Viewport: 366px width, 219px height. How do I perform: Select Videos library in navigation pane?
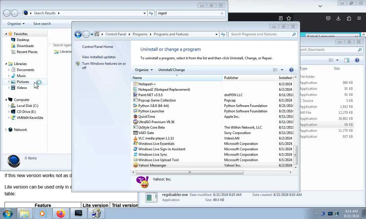click(22, 88)
